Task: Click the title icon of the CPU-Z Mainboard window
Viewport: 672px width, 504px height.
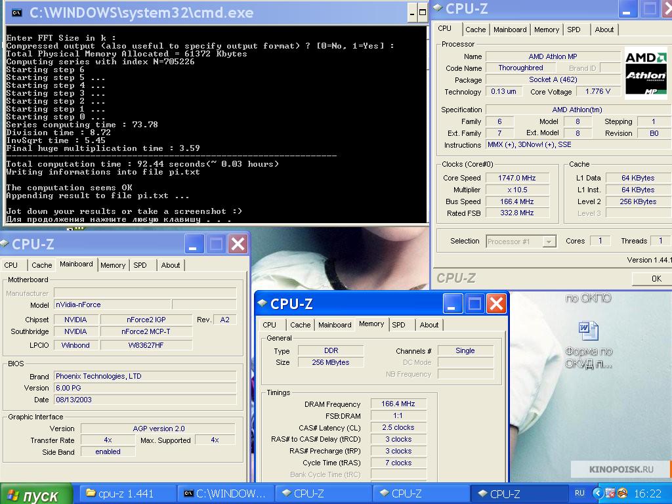Action: pyautogui.click(x=5, y=243)
